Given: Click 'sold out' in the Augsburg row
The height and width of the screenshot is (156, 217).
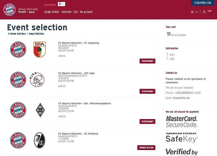Looking at the screenshot, I should 62,56.
